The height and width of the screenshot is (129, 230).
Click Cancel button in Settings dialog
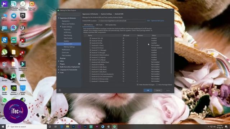pos(158,90)
